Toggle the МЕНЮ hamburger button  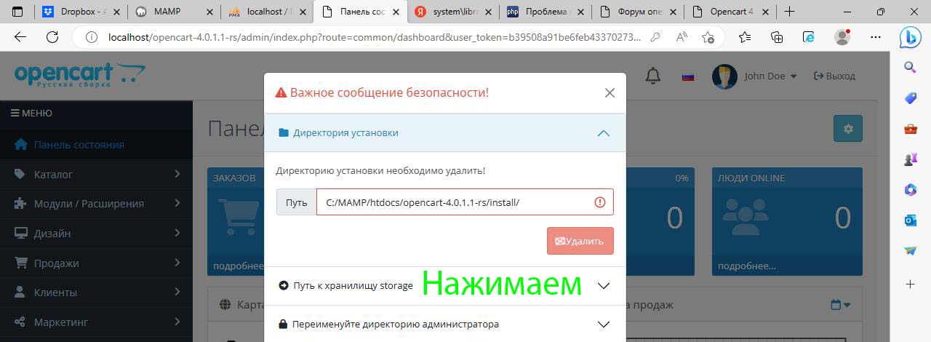(x=31, y=114)
